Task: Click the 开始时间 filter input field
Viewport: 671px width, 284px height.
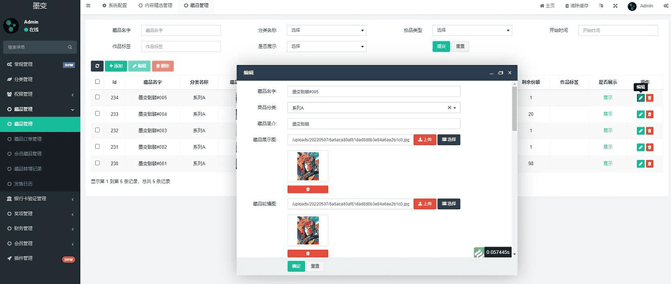Action: point(618,30)
